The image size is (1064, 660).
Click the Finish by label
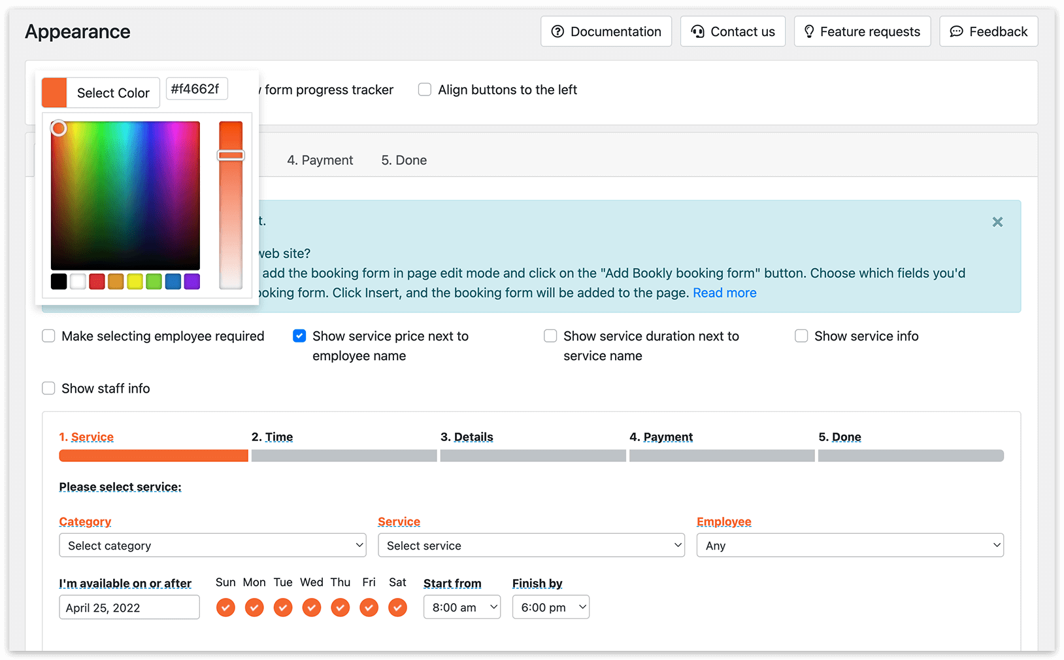(537, 583)
